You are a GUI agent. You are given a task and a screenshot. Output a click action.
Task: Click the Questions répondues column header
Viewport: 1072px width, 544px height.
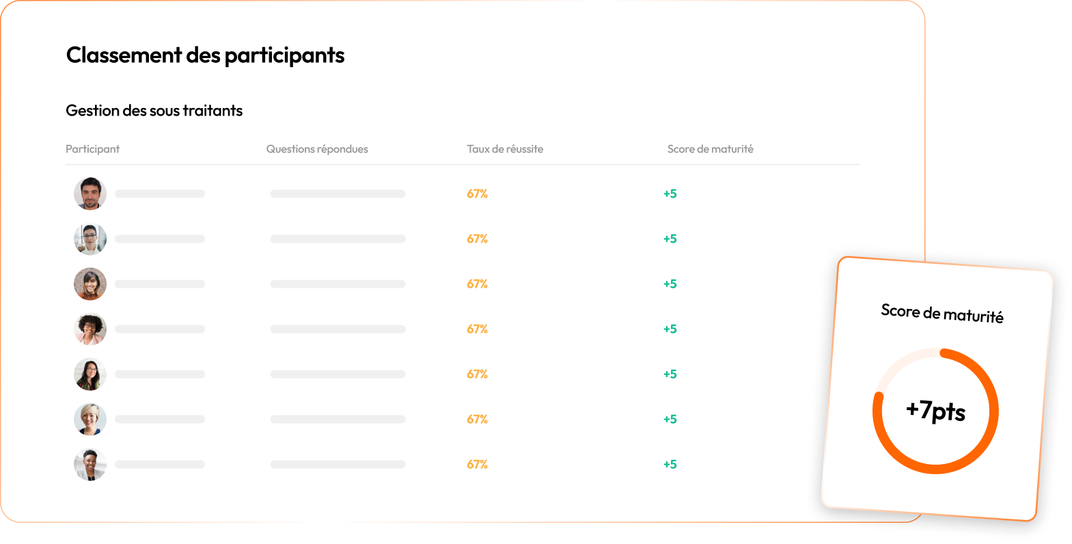tap(317, 149)
